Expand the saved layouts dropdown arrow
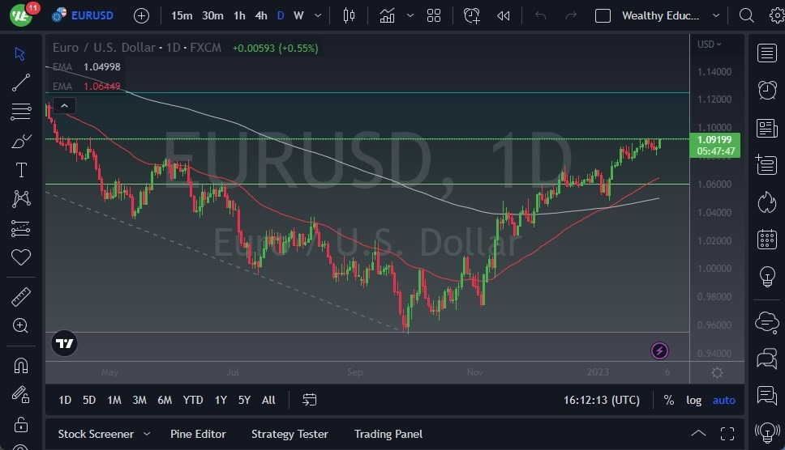Image resolution: width=785 pixels, height=450 pixels. point(716,15)
